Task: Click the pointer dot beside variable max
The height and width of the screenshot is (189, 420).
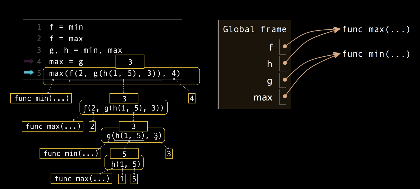Action: click(x=285, y=96)
